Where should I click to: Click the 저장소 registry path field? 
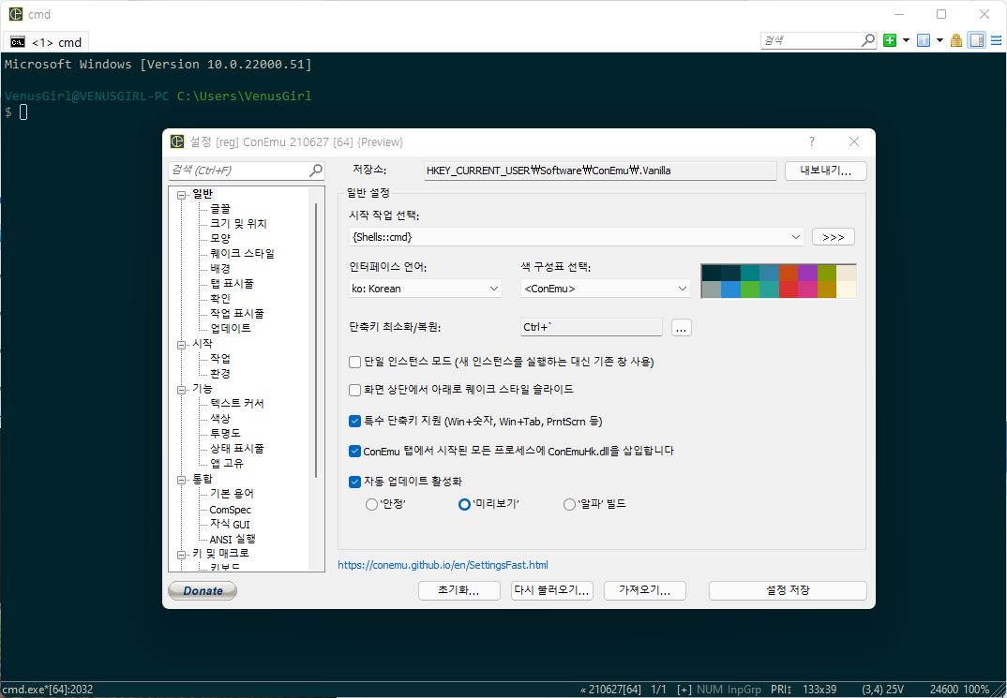pos(600,171)
